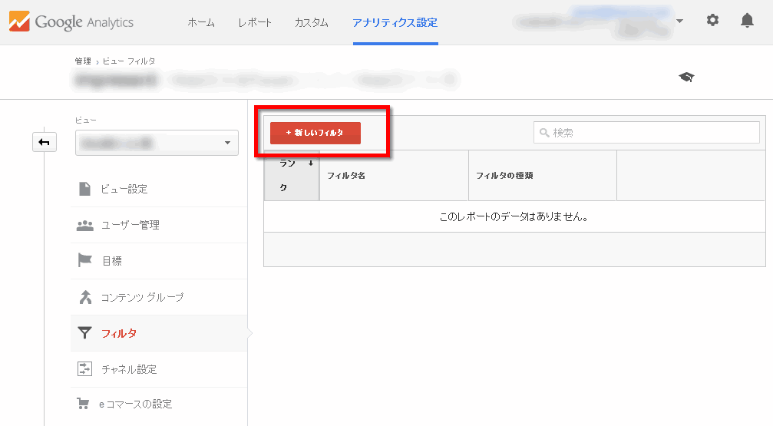Click the ユーザー管理 people icon
The width and height of the screenshot is (773, 426).
(84, 225)
